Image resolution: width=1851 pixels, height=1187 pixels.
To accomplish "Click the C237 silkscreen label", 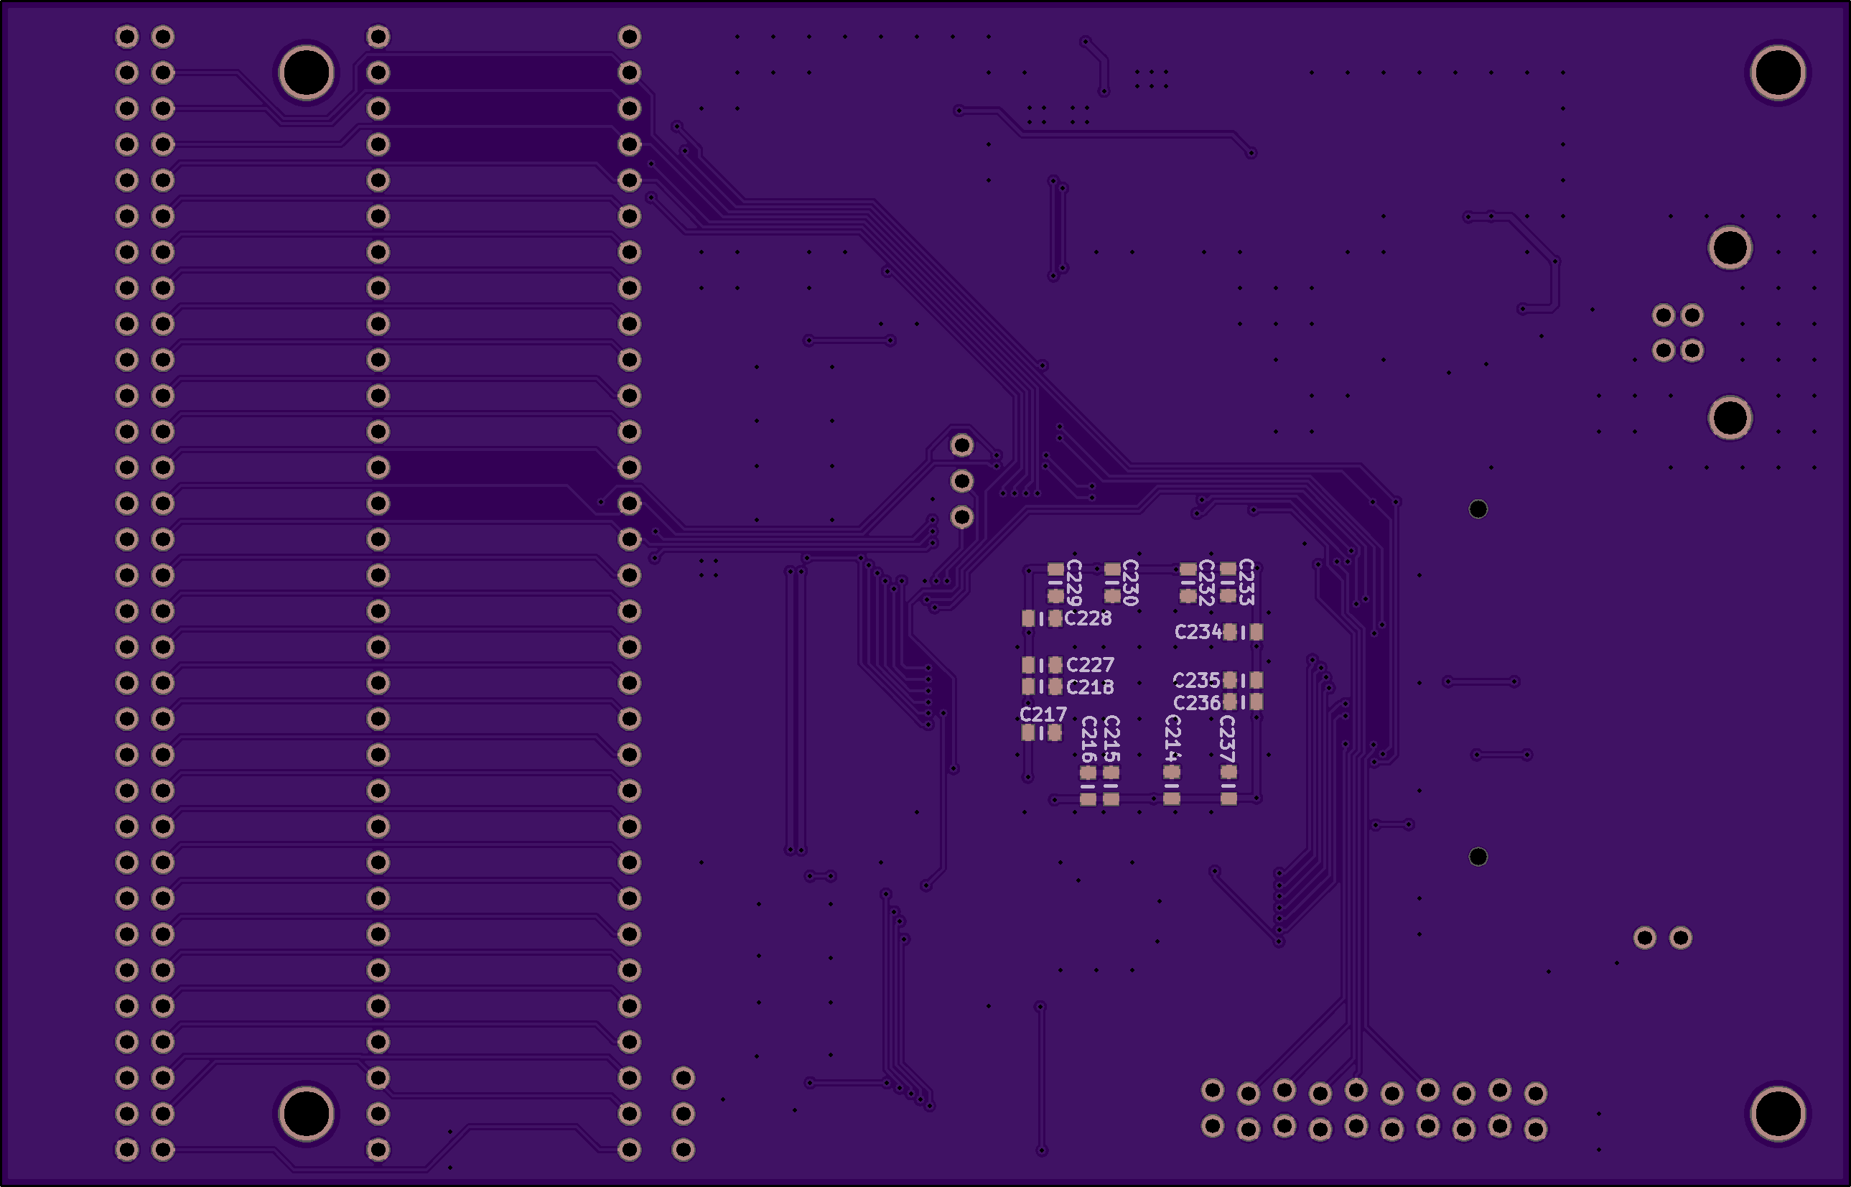I will coord(1228,739).
